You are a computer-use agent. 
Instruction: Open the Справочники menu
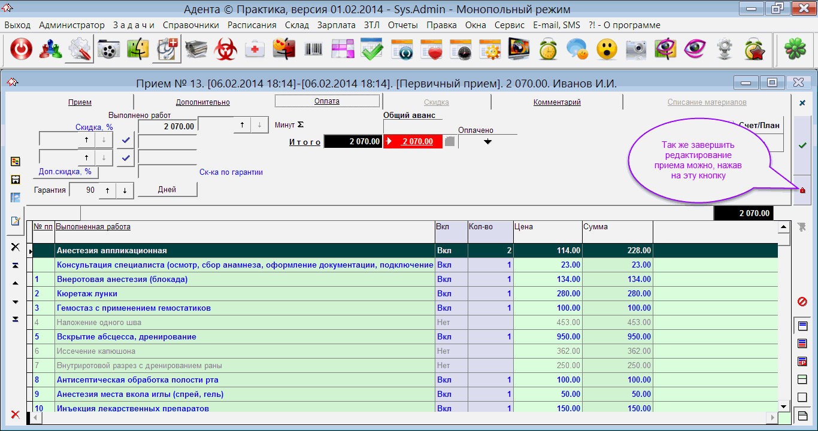pos(190,25)
